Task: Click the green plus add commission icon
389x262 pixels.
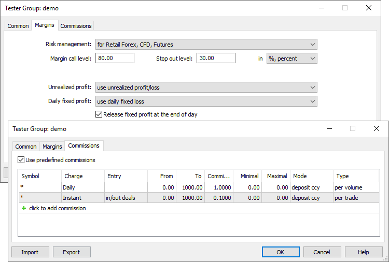Action: coord(23,208)
